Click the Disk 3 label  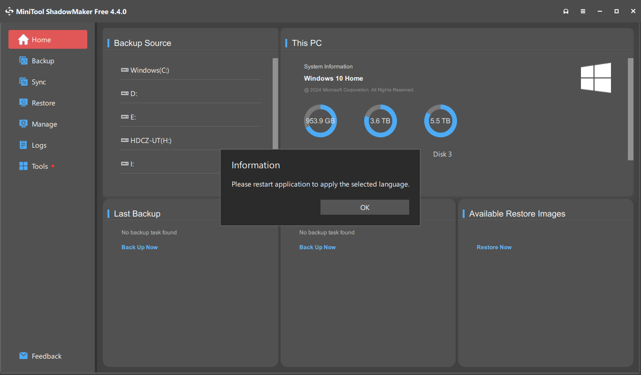tap(443, 154)
